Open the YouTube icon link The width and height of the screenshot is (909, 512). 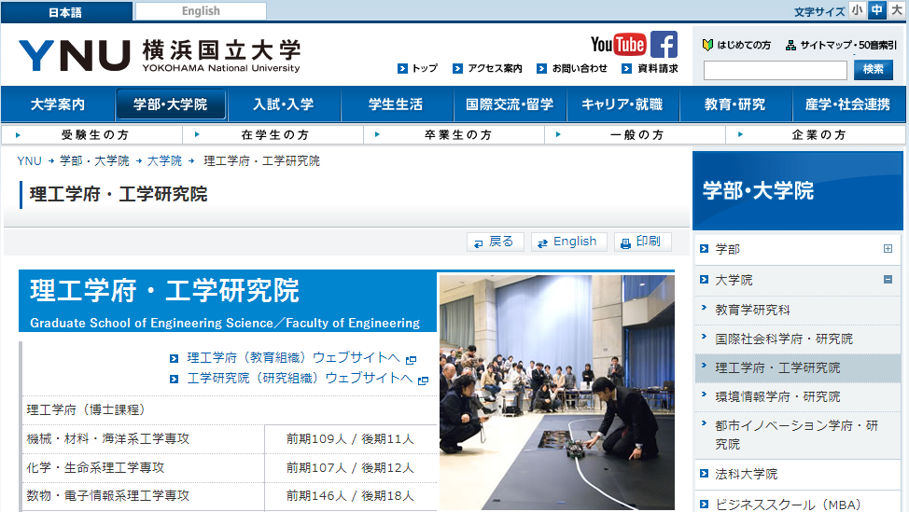click(x=618, y=45)
